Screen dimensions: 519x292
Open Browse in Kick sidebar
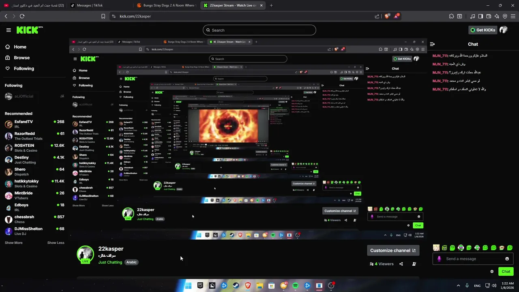17,58
